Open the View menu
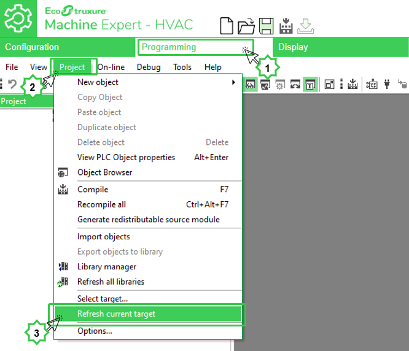409x351 pixels. point(38,67)
